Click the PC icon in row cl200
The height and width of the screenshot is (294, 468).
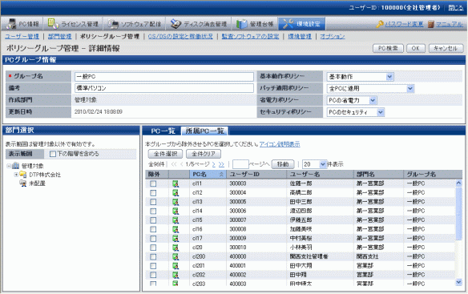(175, 256)
